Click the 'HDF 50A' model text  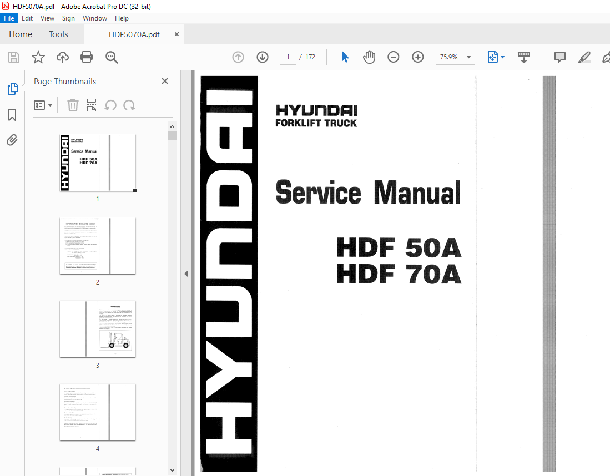pos(399,248)
